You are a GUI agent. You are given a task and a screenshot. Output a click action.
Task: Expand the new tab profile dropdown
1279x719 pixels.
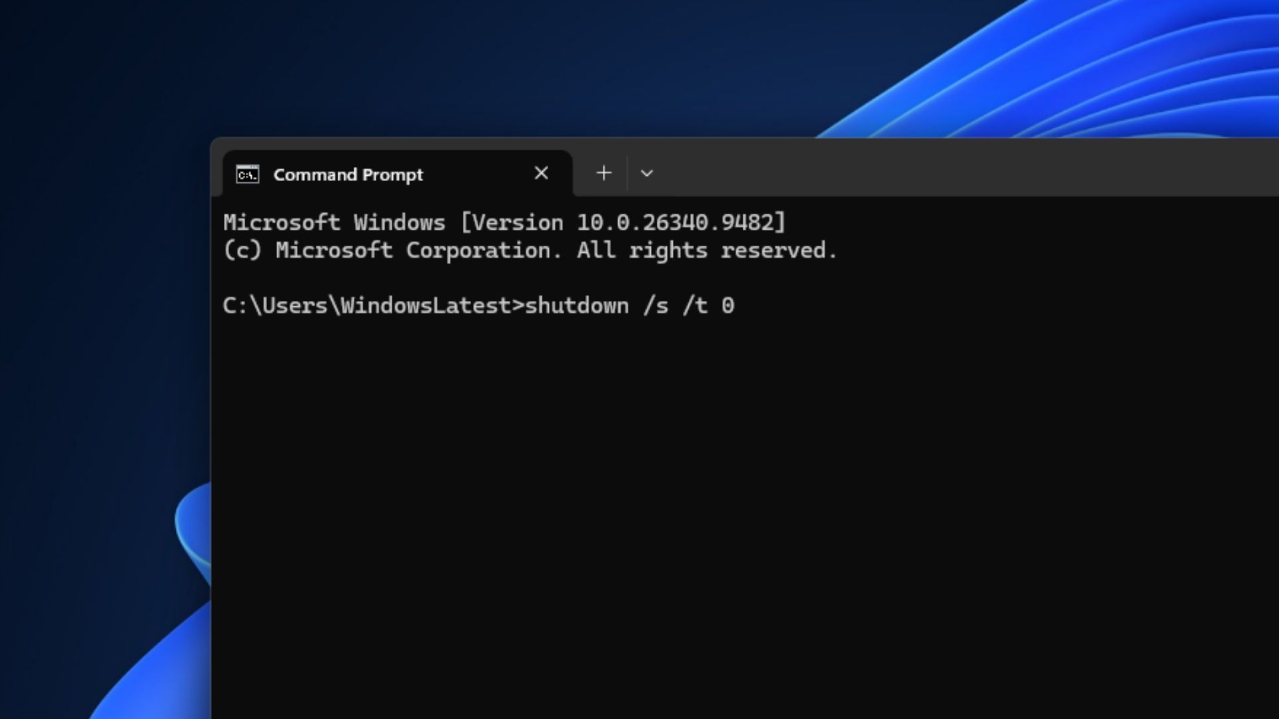coord(646,174)
